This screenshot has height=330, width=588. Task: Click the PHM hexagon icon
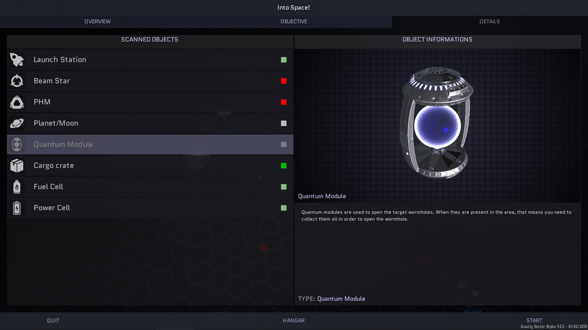coord(17,102)
